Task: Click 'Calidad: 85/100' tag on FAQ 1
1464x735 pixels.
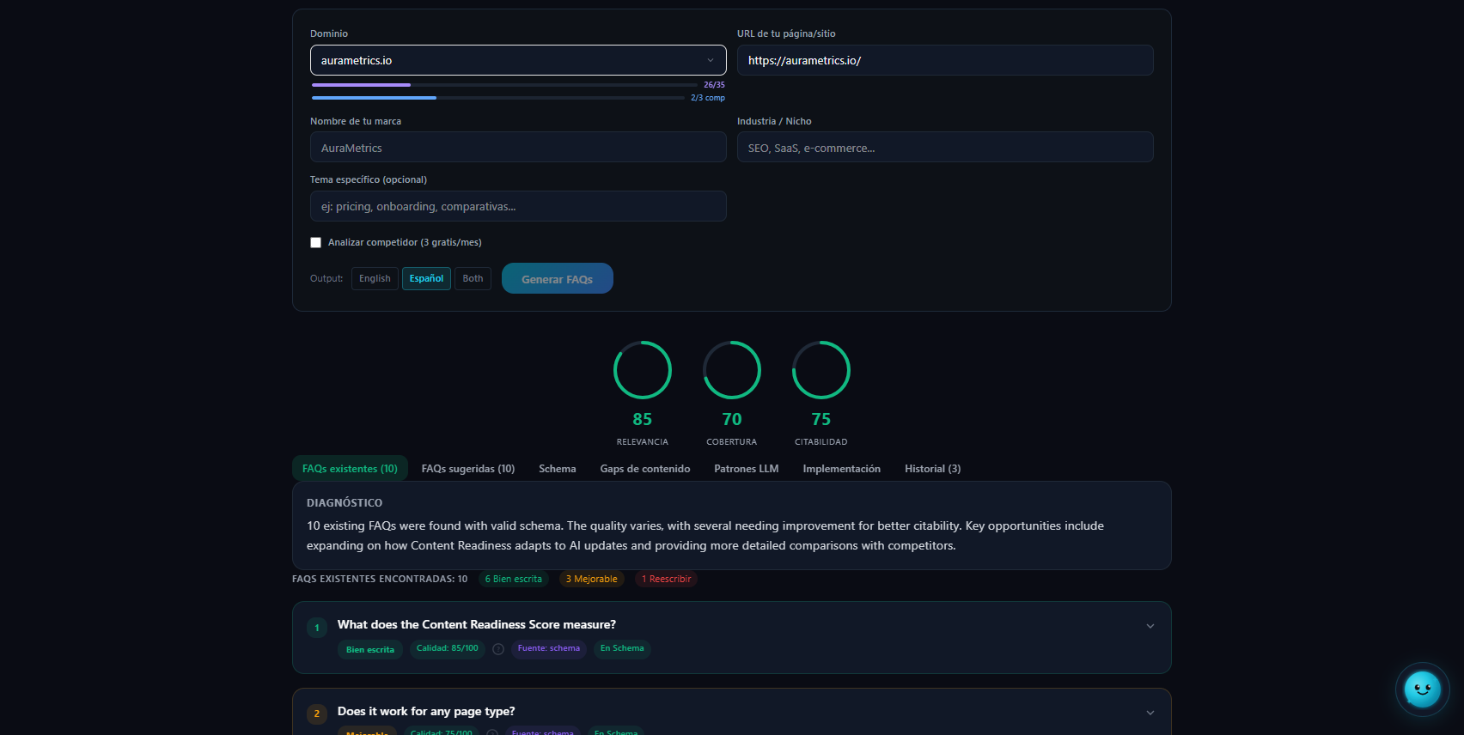Action: tap(448, 648)
